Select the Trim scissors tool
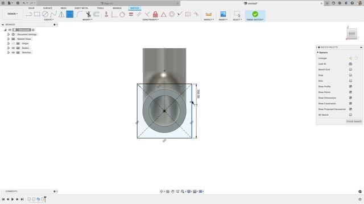Screen dimensions: 364x204 click(x=88, y=14)
